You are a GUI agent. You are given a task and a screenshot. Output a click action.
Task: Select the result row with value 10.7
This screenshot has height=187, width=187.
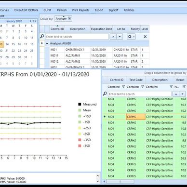tap(145, 147)
